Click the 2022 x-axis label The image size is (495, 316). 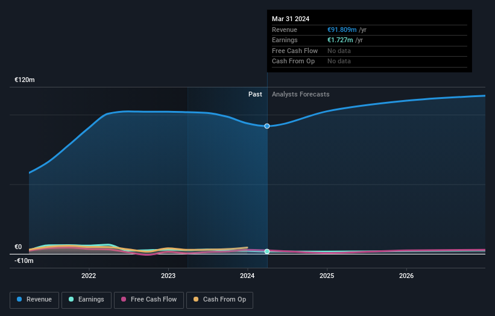[89, 276]
